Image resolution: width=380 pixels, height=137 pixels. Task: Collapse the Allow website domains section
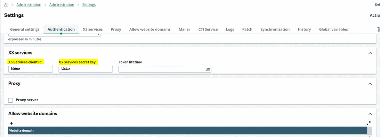[370, 114]
